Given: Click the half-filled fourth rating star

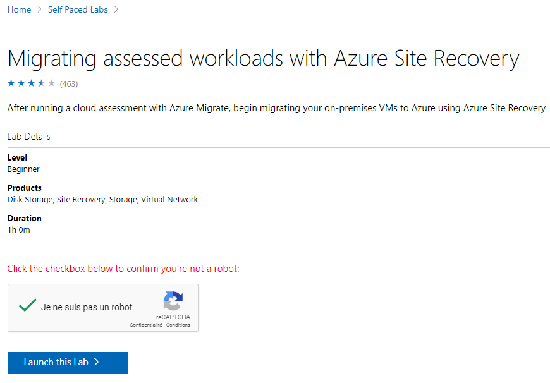Looking at the screenshot, I should 41,83.
